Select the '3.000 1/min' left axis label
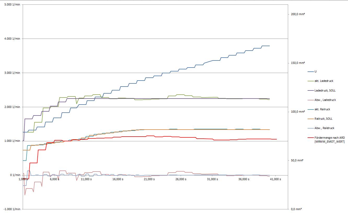Viewport: 348px width, 213px height. (x=12, y=73)
